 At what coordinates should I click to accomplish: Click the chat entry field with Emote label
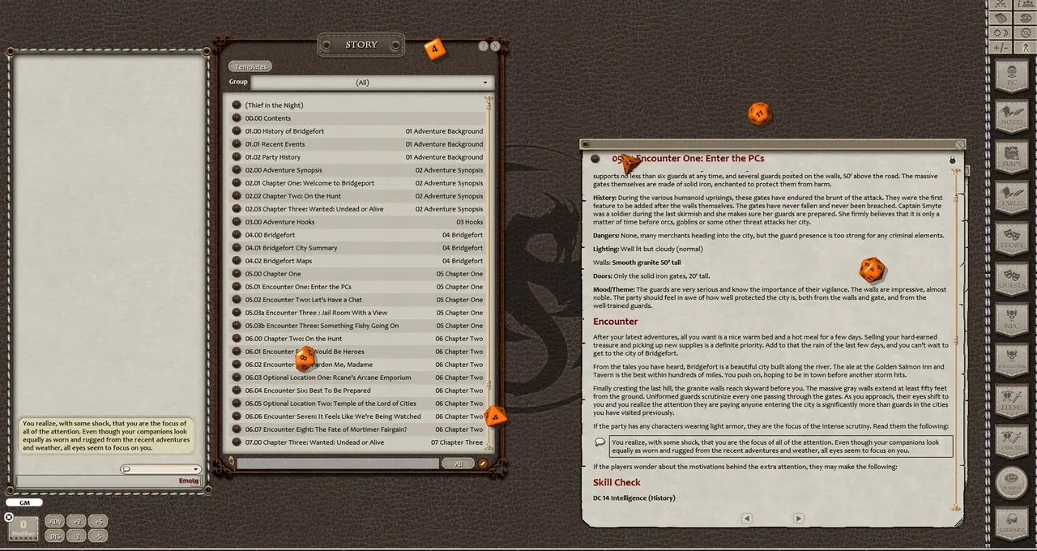pyautogui.click(x=109, y=481)
